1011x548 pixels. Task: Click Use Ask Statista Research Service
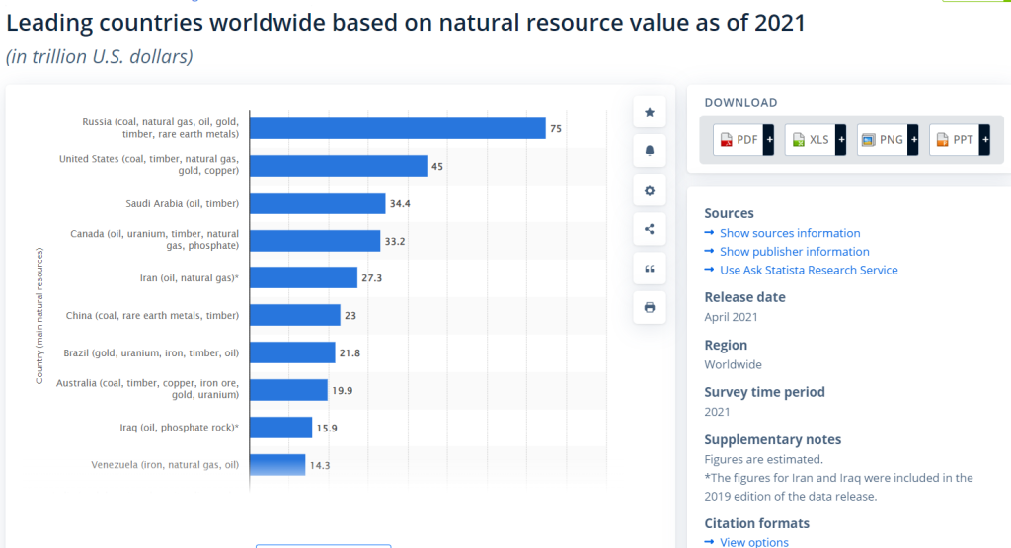point(809,270)
